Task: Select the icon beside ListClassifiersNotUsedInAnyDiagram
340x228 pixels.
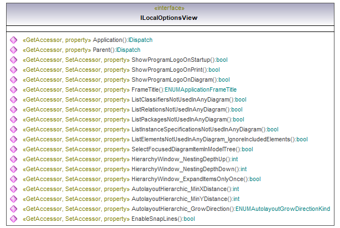Action: (13, 100)
